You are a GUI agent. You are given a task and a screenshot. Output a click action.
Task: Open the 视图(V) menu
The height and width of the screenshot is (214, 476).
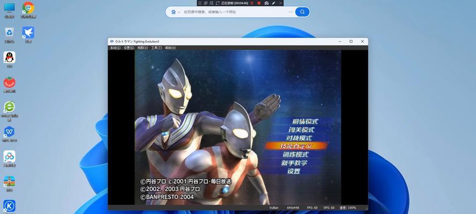[x=142, y=48]
